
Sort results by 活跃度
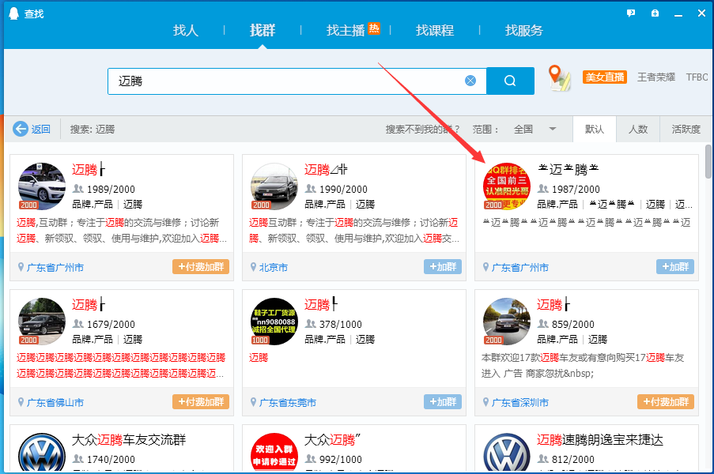[686, 130]
